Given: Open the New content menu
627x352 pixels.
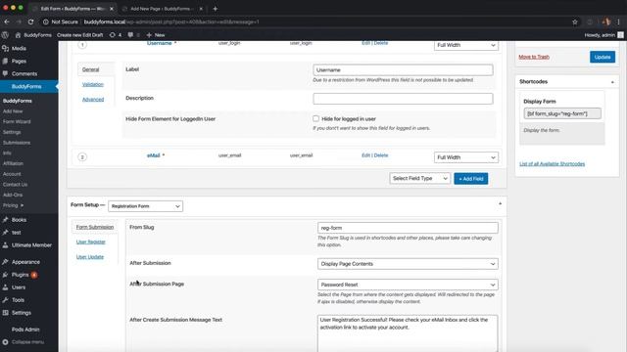Looking at the screenshot, I should pyautogui.click(x=156, y=35).
